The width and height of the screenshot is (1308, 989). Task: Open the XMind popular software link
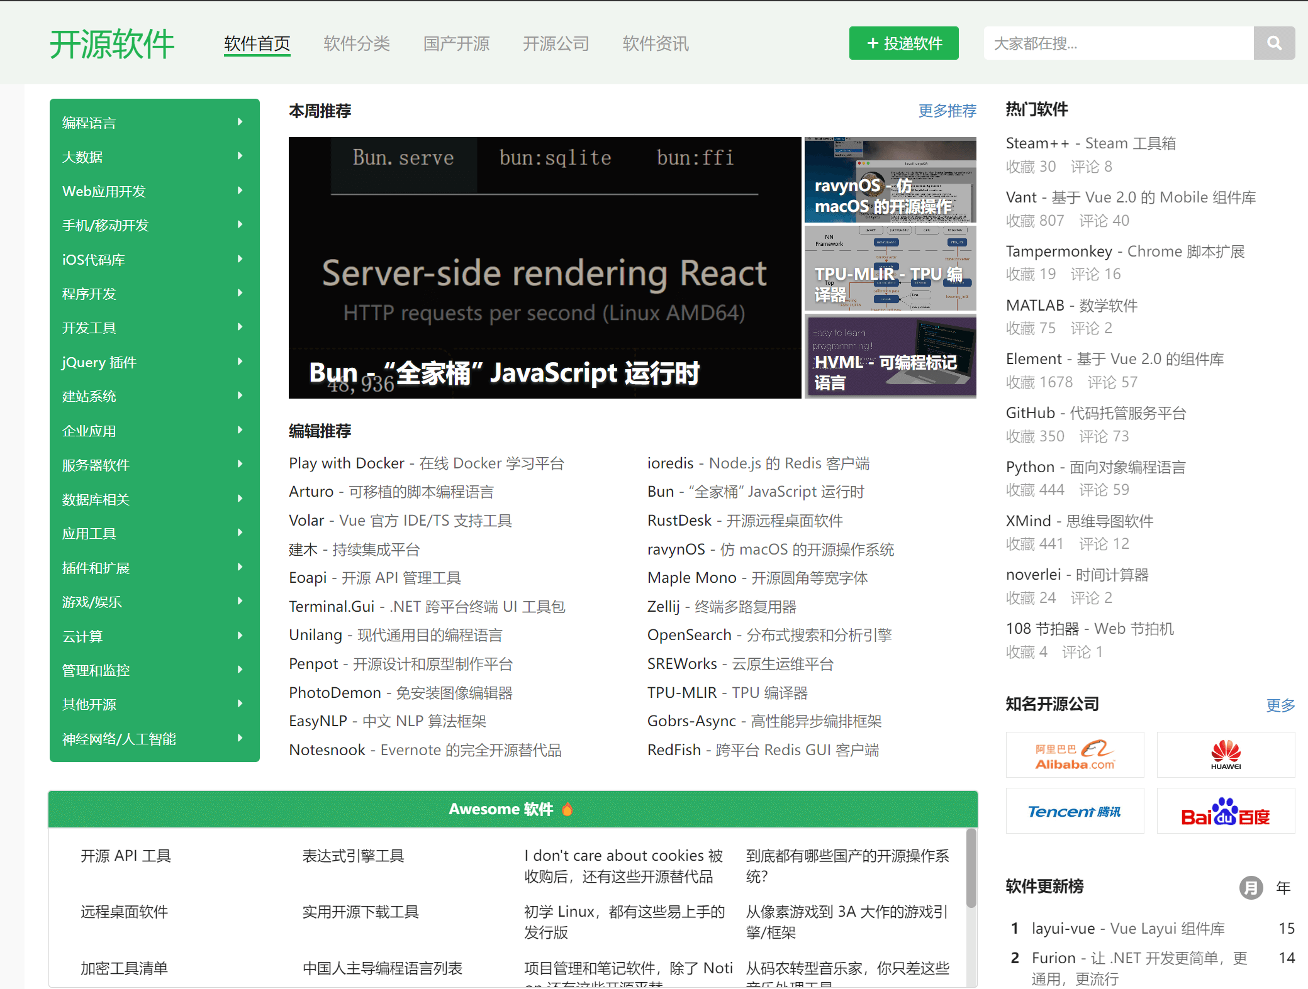point(1080,521)
